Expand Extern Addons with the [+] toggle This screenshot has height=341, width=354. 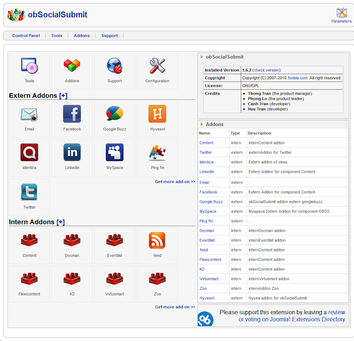click(x=63, y=96)
